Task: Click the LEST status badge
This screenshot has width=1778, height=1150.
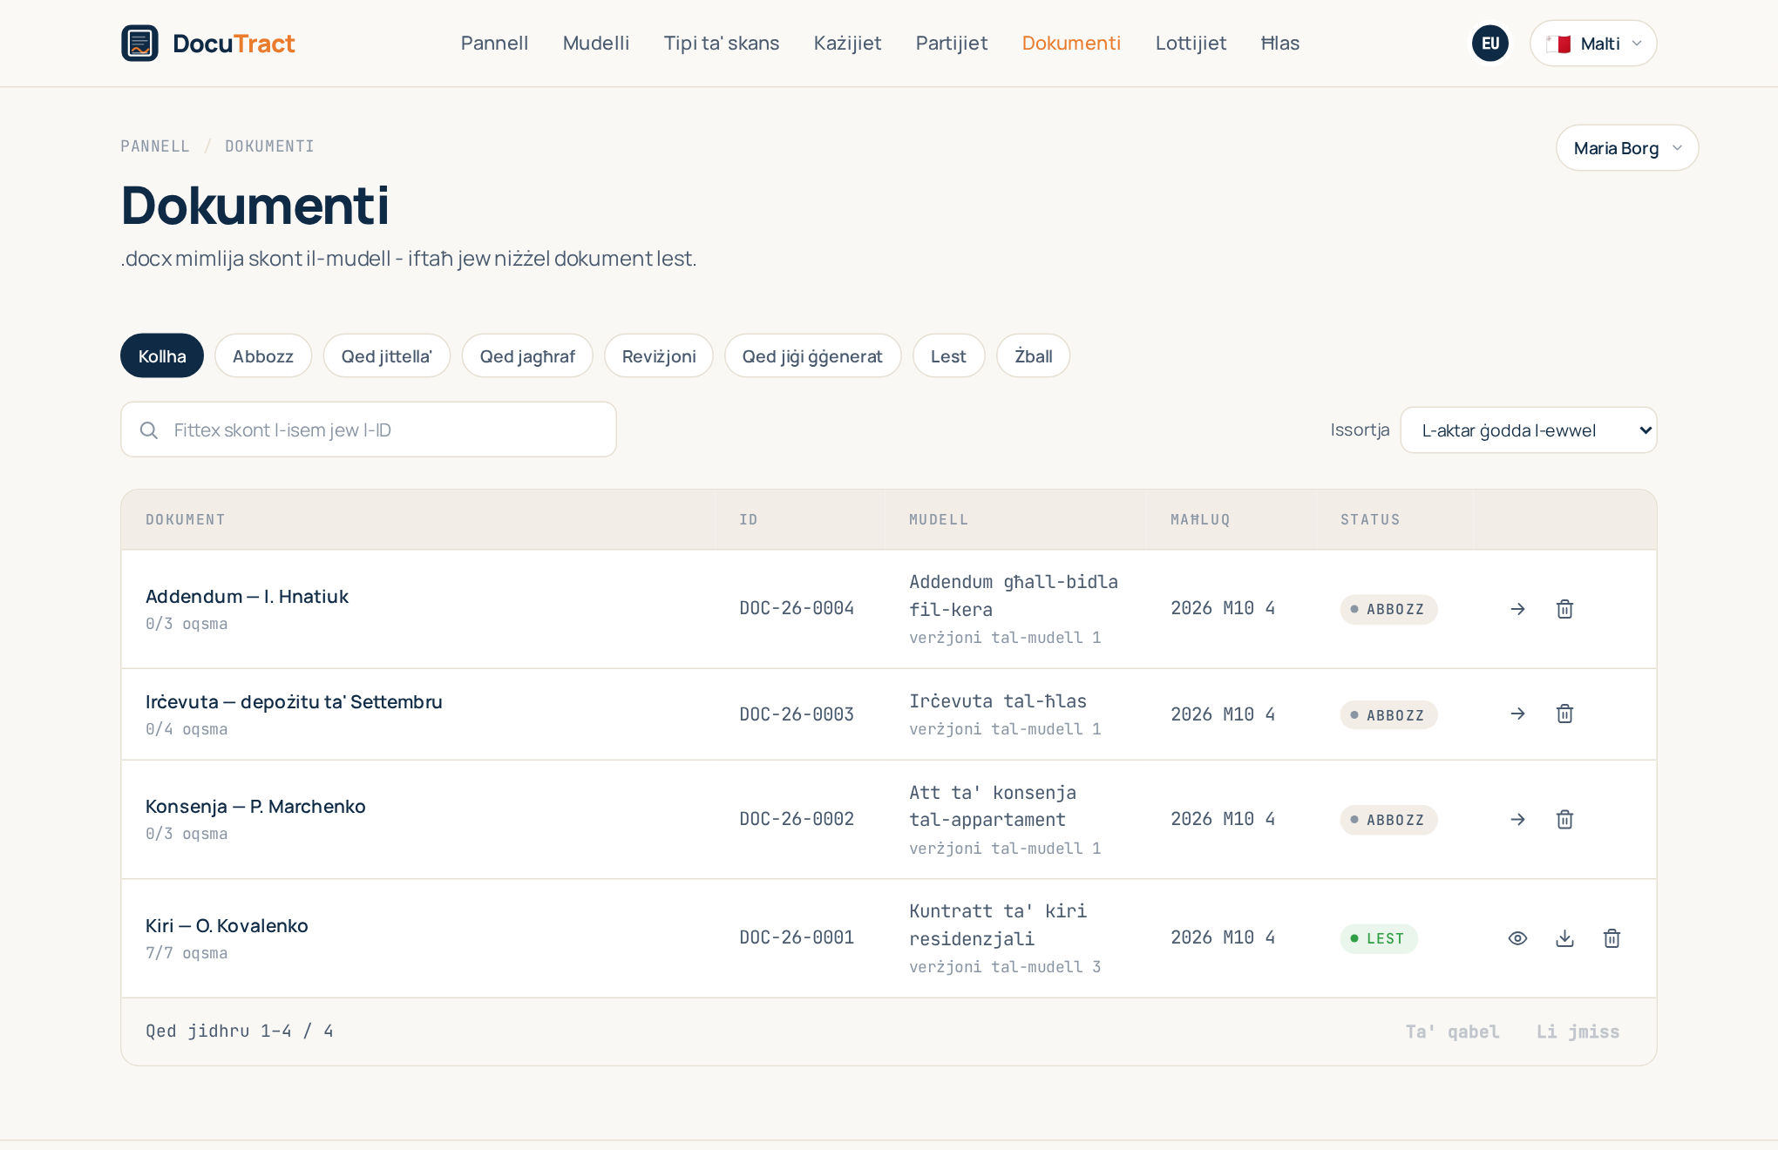Action: click(x=1379, y=938)
